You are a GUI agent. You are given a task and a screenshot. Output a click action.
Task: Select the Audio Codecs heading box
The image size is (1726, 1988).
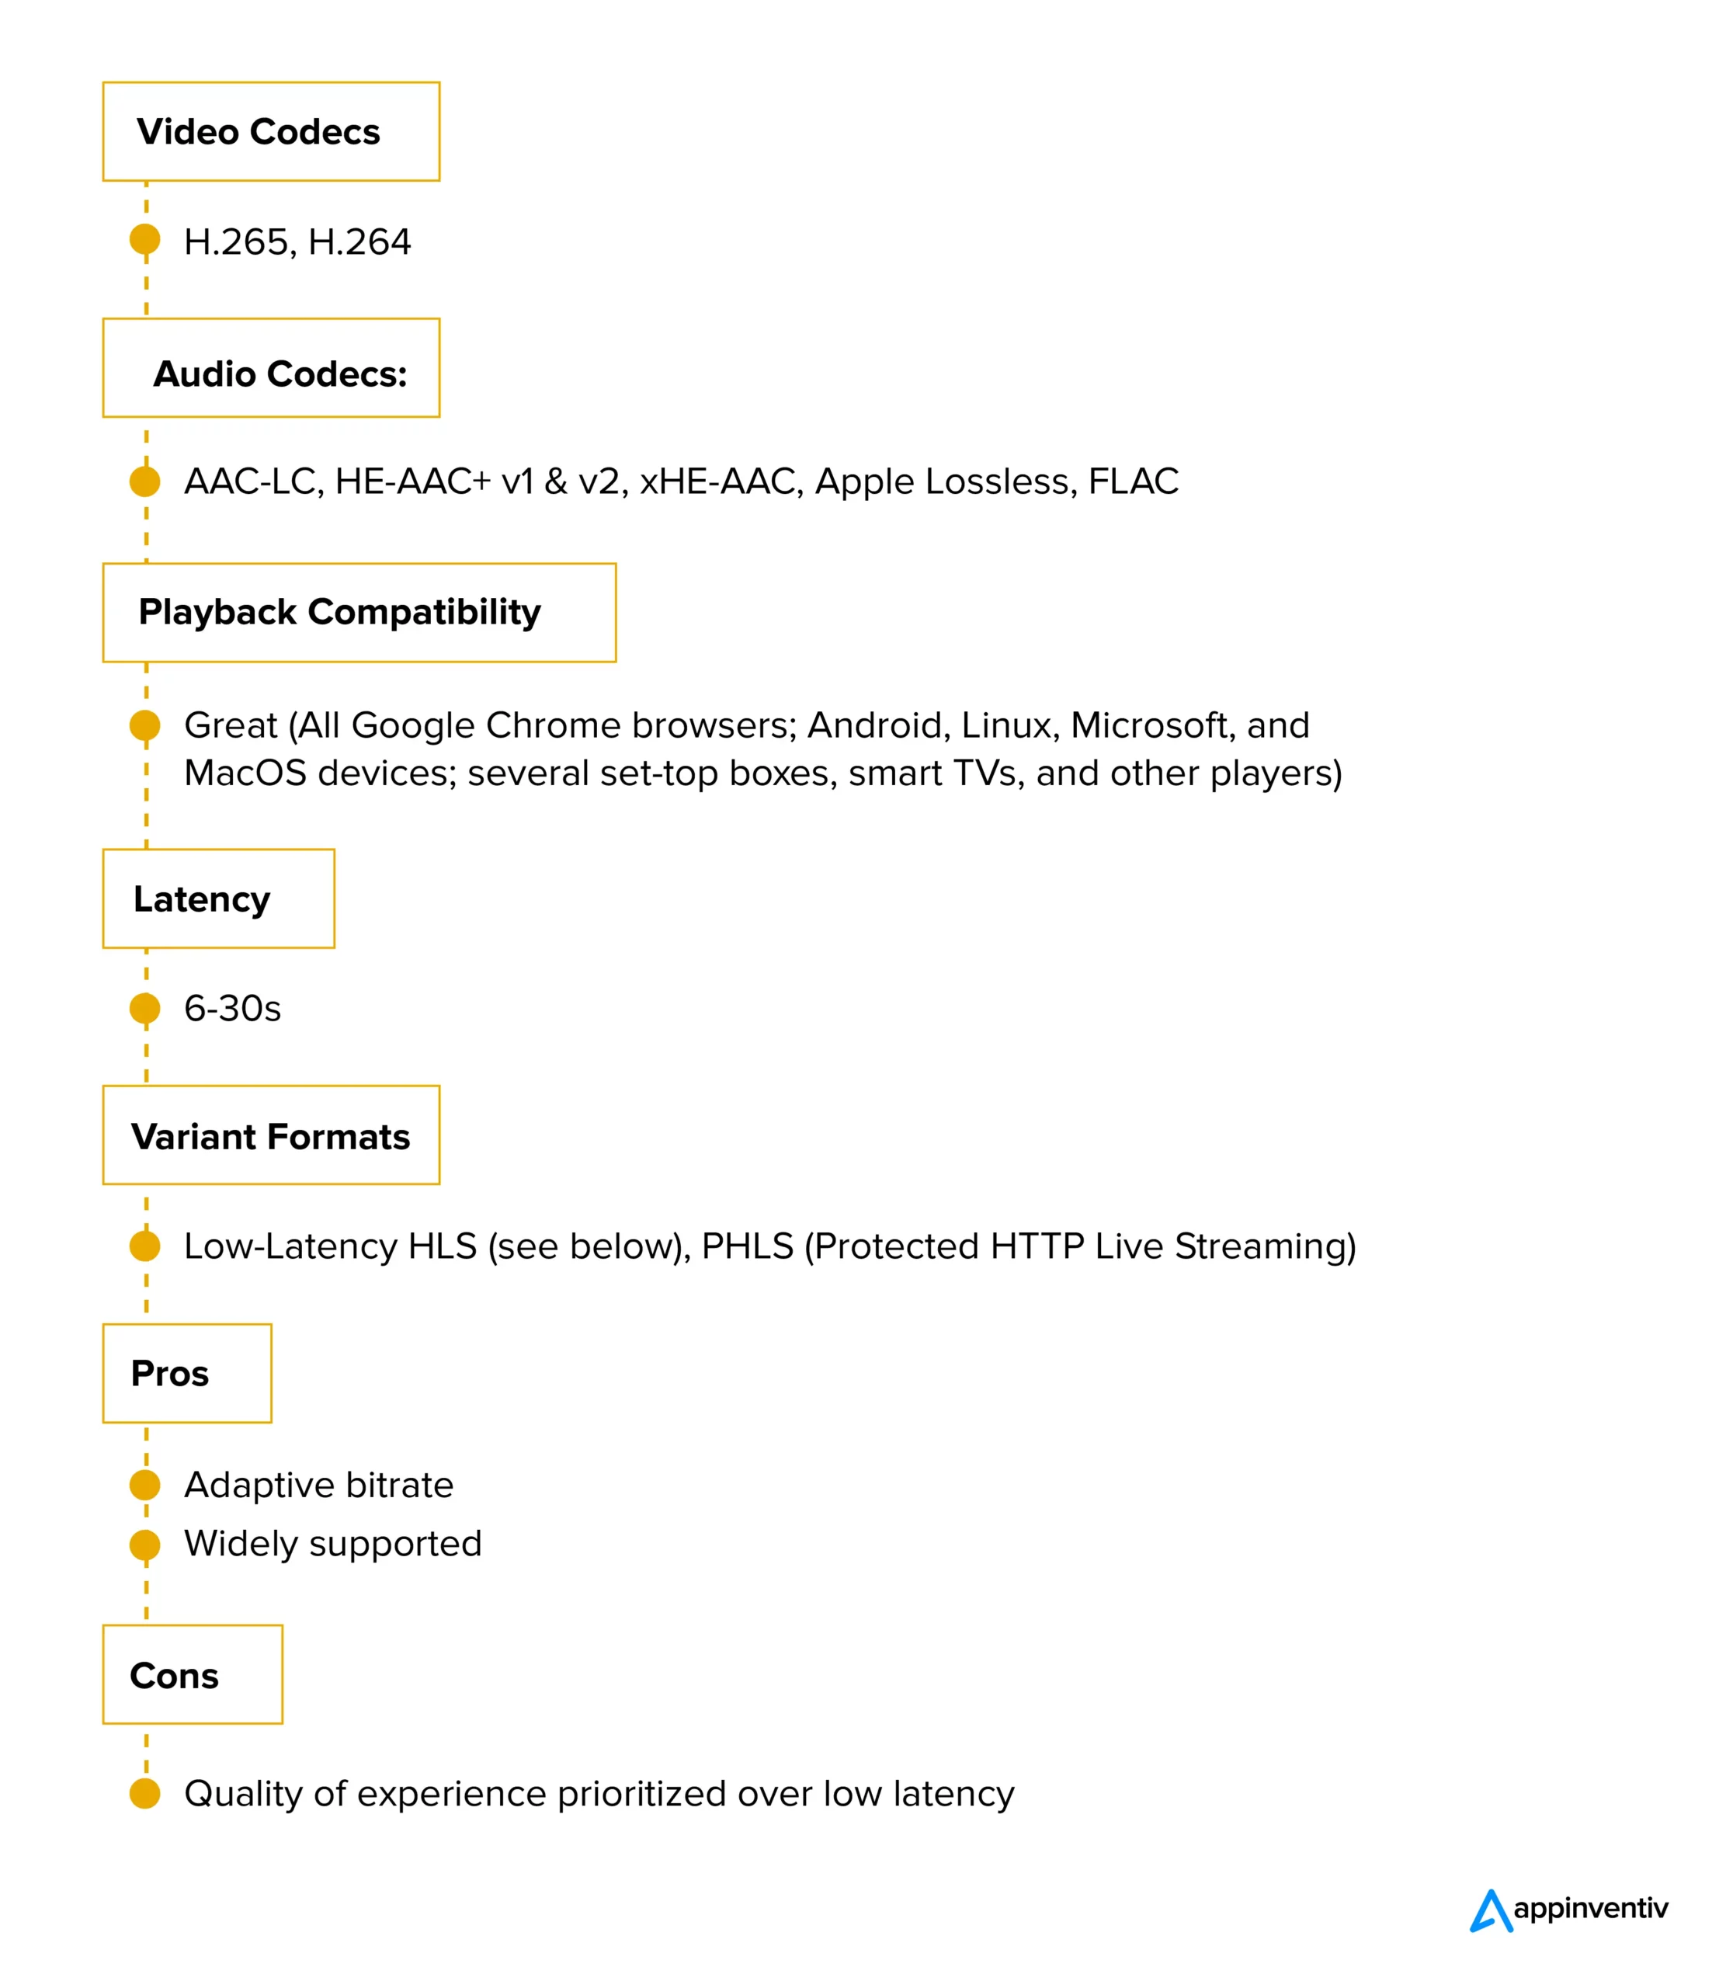click(272, 368)
